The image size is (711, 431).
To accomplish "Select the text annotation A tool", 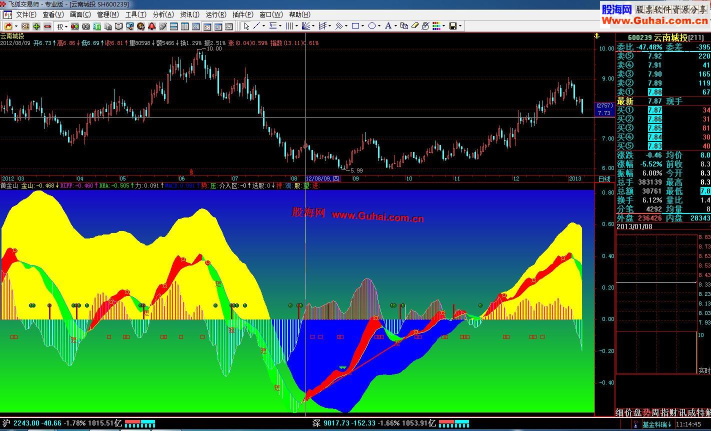I will point(388,26).
